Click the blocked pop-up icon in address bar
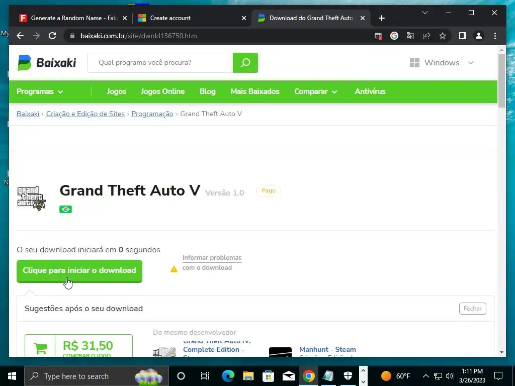 coord(378,36)
